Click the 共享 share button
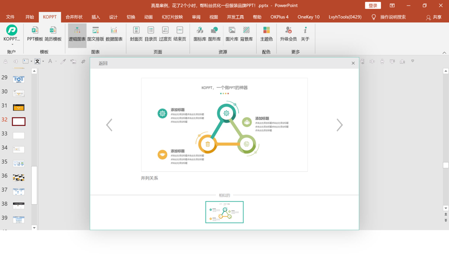This screenshot has width=449, height=261. [434, 17]
